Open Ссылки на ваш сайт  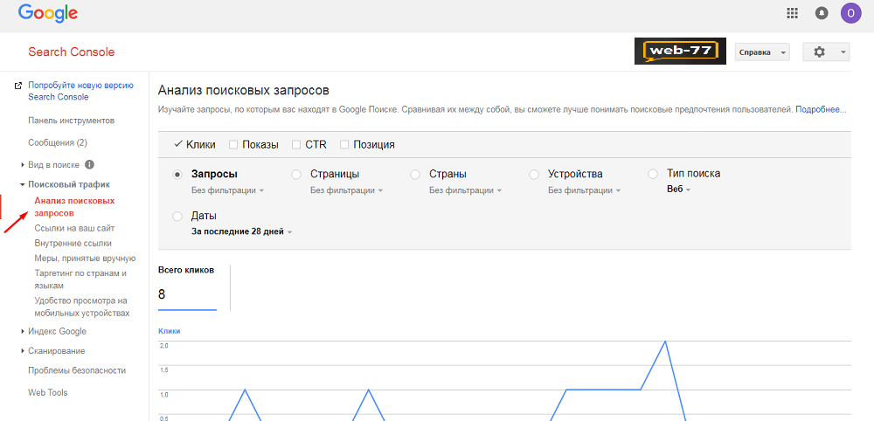click(74, 228)
